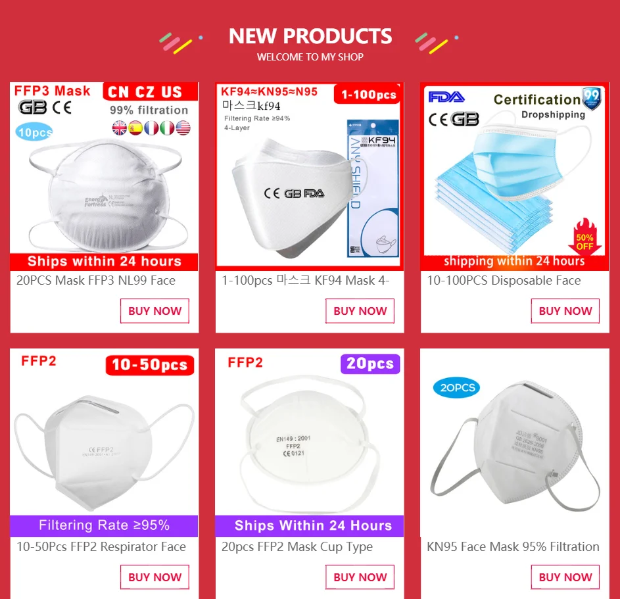Click BUY NOW for KF94 mask

click(360, 311)
